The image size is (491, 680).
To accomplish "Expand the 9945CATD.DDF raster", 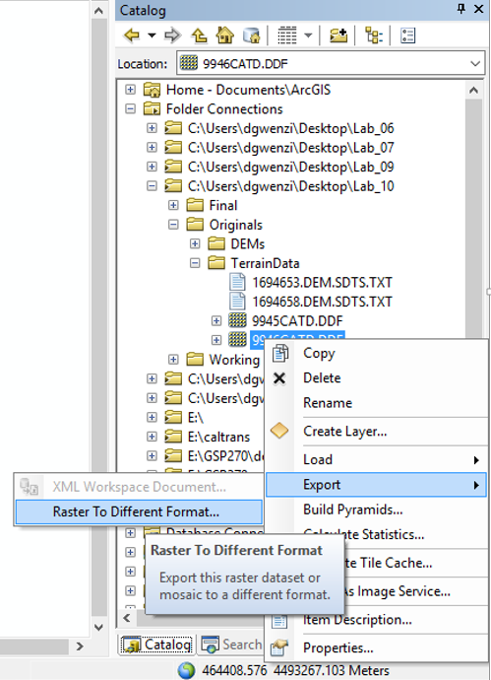I will pyautogui.click(x=216, y=321).
